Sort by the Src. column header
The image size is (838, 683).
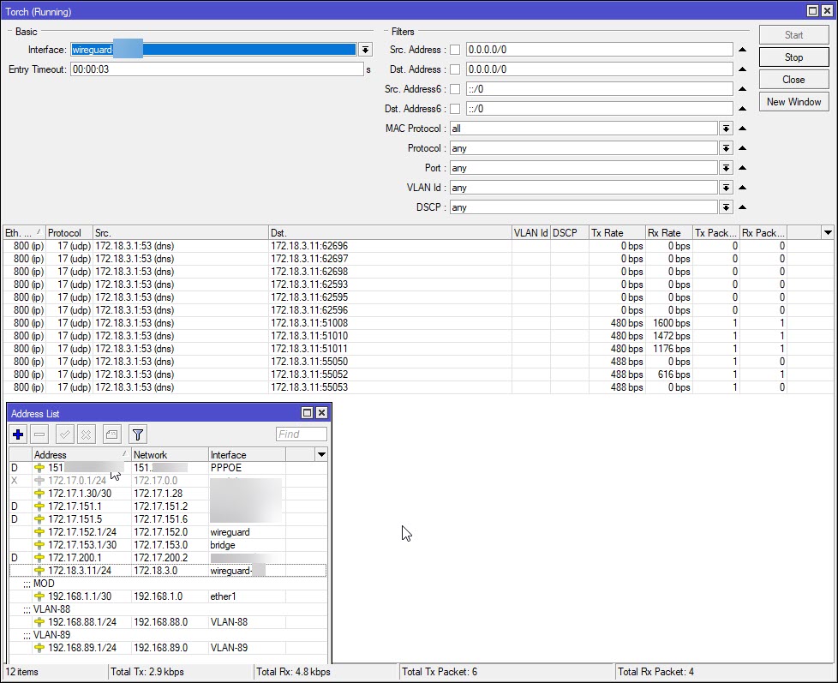(x=181, y=233)
